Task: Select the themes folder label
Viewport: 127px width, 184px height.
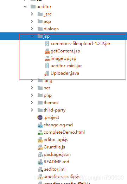Action: pyautogui.click(x=51, y=103)
